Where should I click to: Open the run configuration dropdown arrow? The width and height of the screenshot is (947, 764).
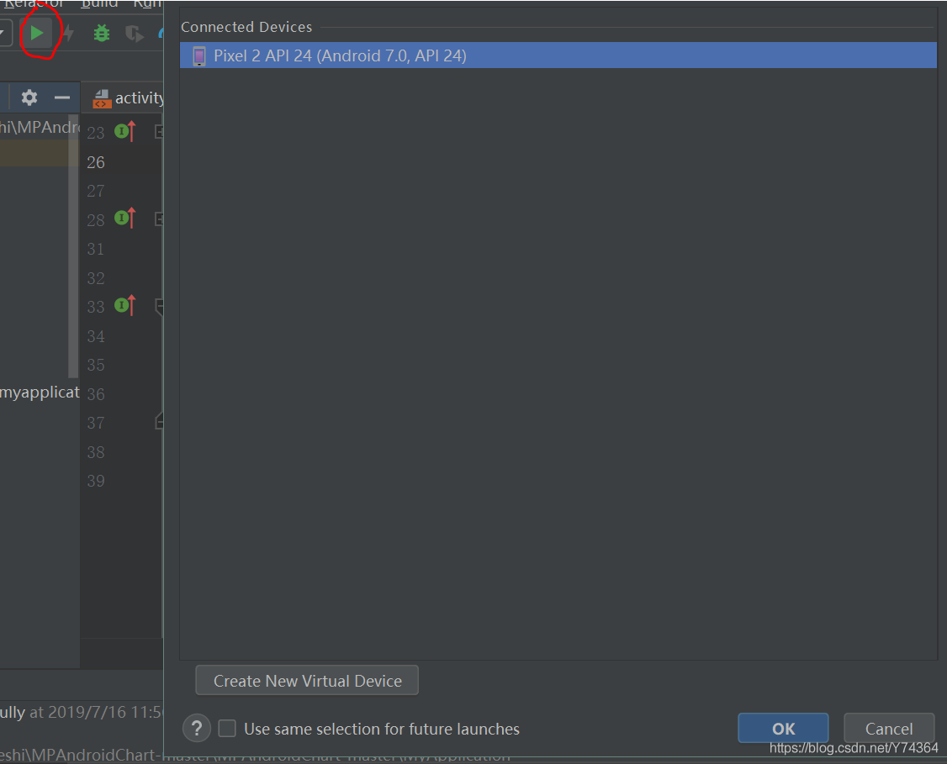coord(3,34)
